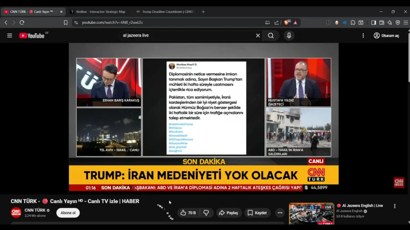Screen dimensions: 410x230
Task: Open the Leo AI sparkle icon
Action: (389, 22)
